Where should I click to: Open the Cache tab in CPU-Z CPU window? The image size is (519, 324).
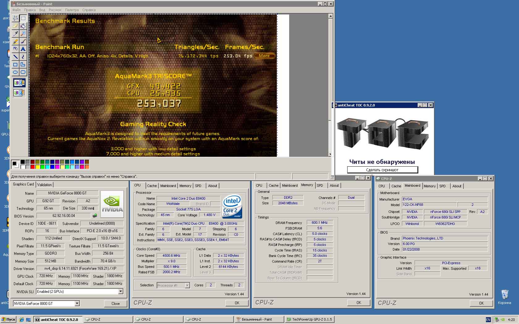tap(152, 186)
